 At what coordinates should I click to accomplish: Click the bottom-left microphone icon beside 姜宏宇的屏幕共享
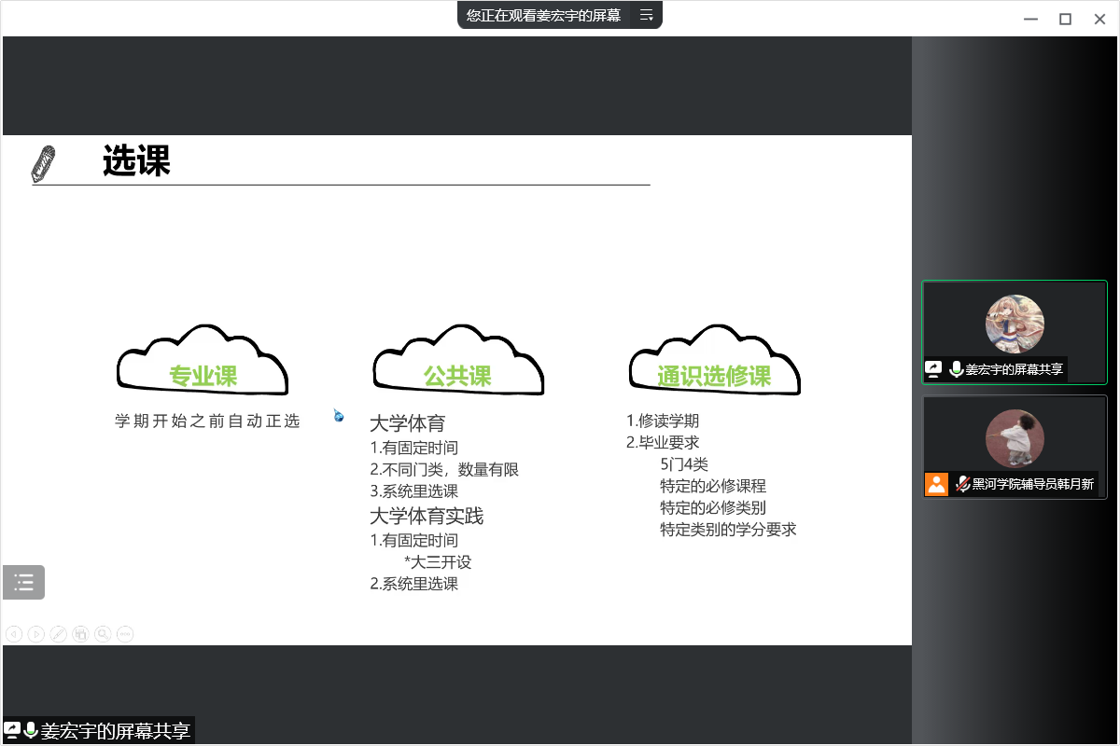(31, 730)
